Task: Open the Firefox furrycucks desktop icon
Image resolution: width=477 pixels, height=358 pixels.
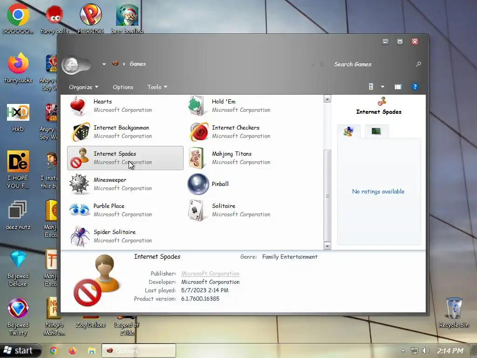Action: click(18, 63)
